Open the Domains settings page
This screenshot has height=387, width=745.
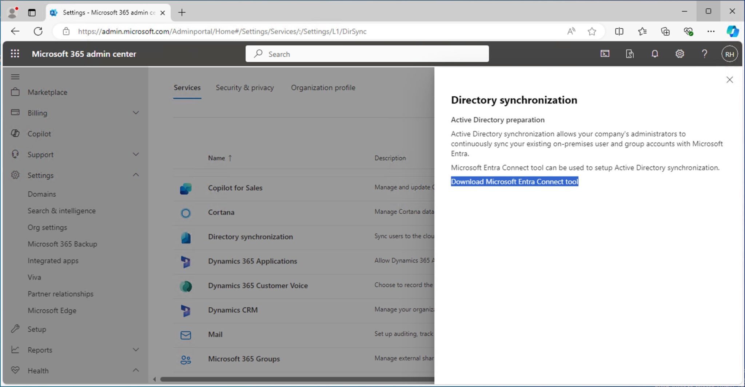[x=41, y=194]
